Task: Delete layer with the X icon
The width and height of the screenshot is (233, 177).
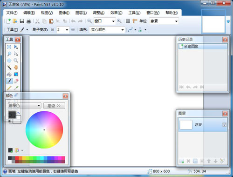Action: pos(188,161)
